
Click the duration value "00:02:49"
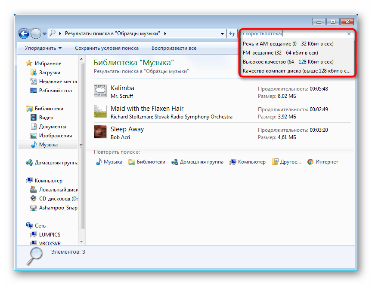[319, 109]
